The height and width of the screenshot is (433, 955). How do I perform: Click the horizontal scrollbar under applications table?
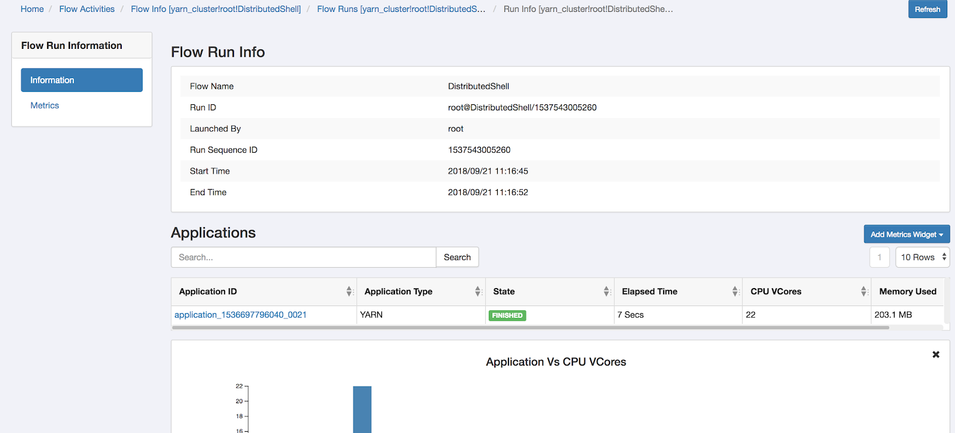point(531,327)
